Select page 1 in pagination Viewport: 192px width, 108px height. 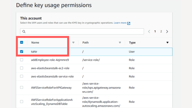pyautogui.click(x=155, y=31)
